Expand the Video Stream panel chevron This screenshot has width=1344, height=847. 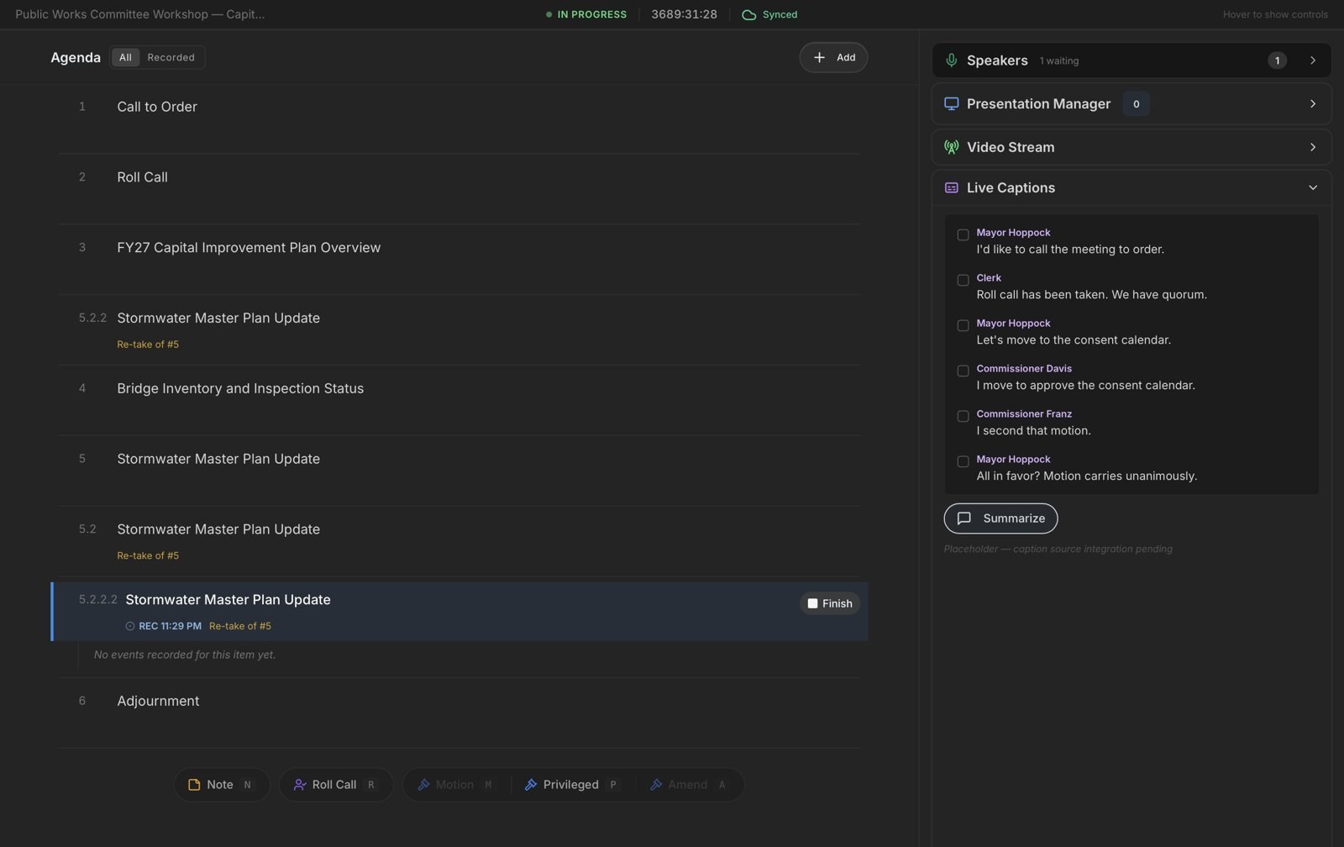1313,147
